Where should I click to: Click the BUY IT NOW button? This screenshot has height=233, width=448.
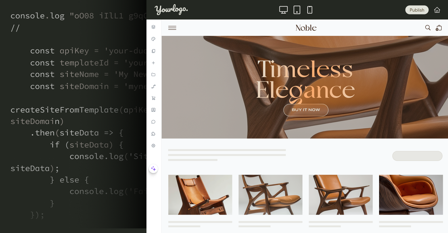click(x=306, y=110)
